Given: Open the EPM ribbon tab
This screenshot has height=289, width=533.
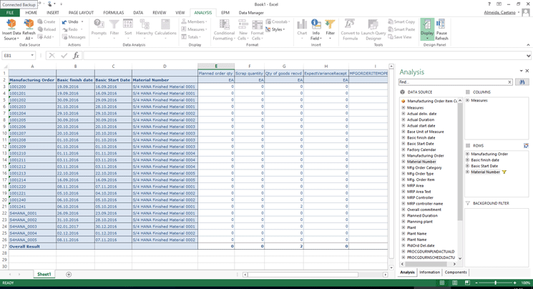Looking at the screenshot, I should 225,13.
